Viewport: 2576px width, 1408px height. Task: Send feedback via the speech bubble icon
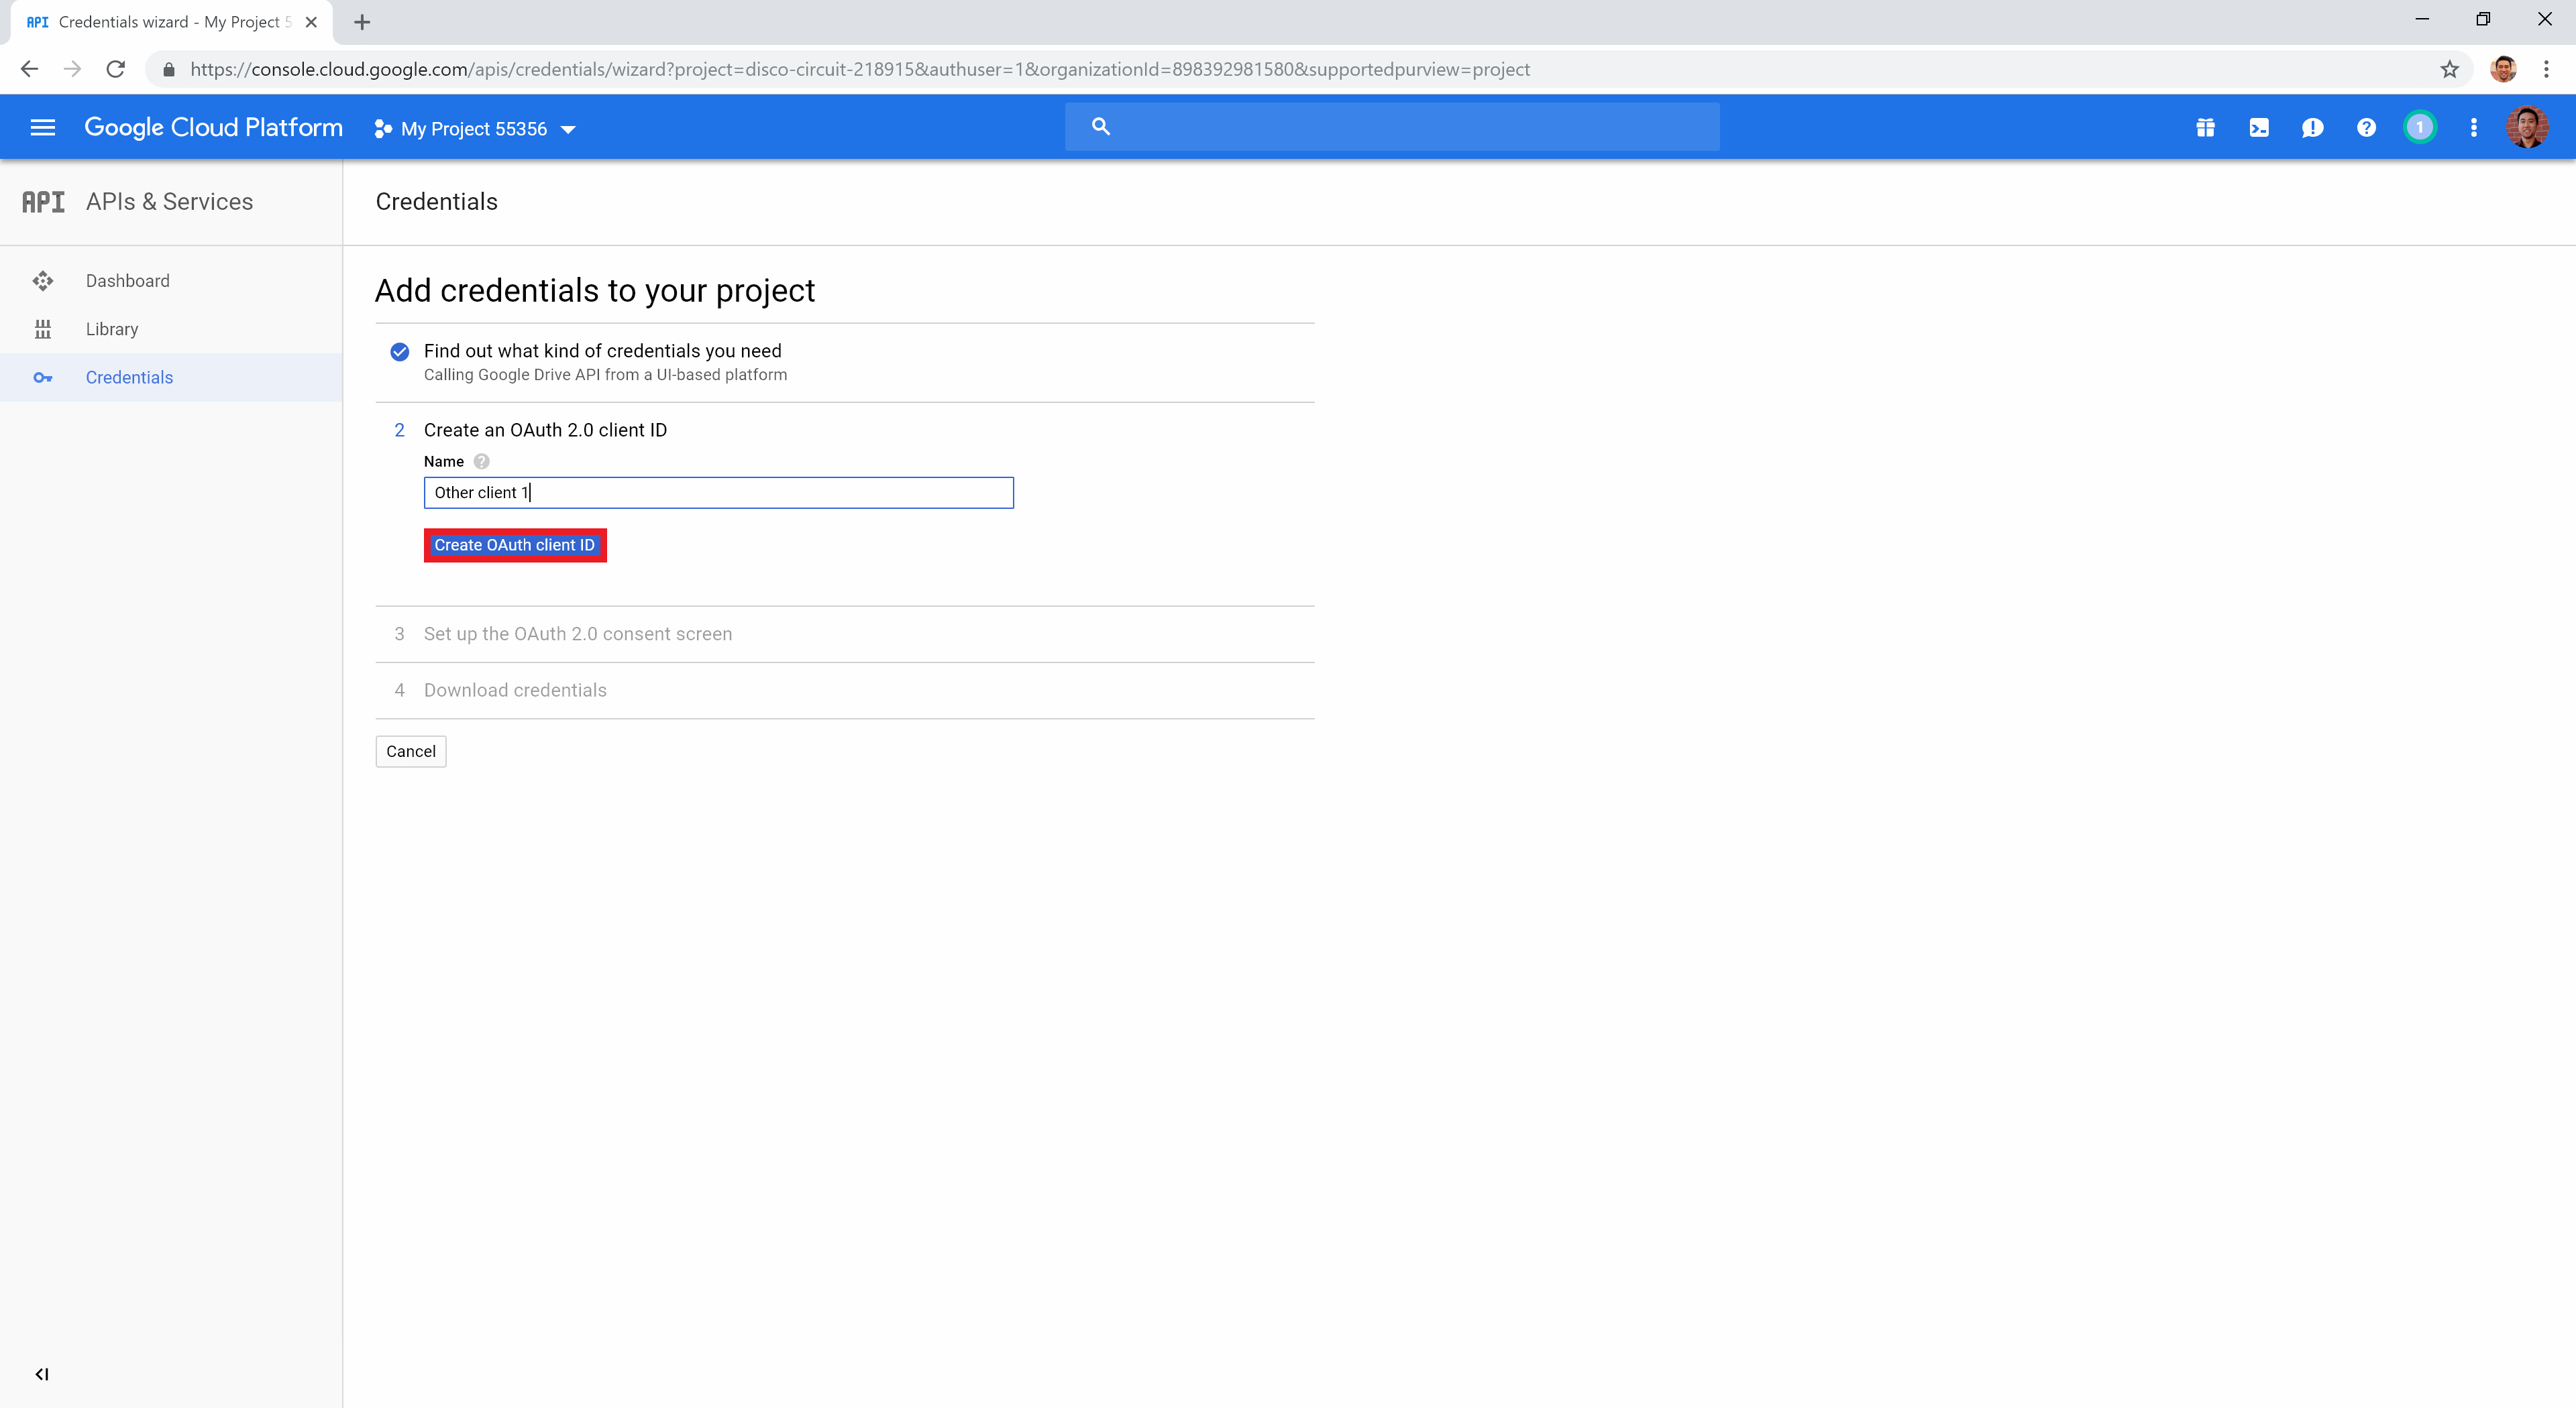(x=2313, y=127)
